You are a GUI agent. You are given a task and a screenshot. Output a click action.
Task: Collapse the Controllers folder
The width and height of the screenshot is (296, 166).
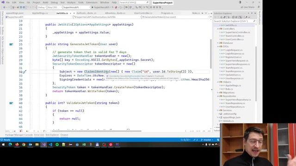[x=218, y=29]
